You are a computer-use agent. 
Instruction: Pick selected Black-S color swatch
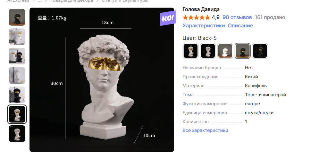242,51
